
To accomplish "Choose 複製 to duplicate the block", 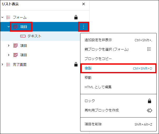I will 118,68.
